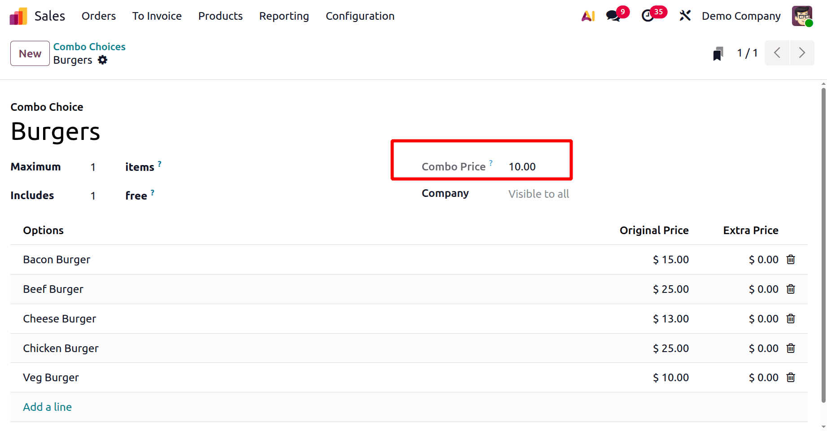827x431 pixels.
Task: Open the user avatar menu
Action: (x=802, y=16)
